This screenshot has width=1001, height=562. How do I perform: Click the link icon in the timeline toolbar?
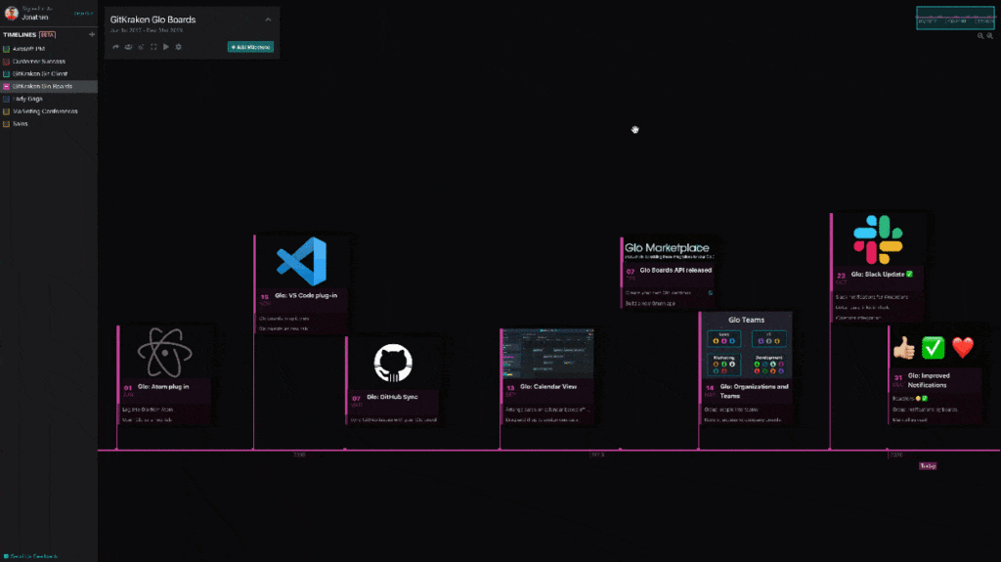tap(141, 47)
